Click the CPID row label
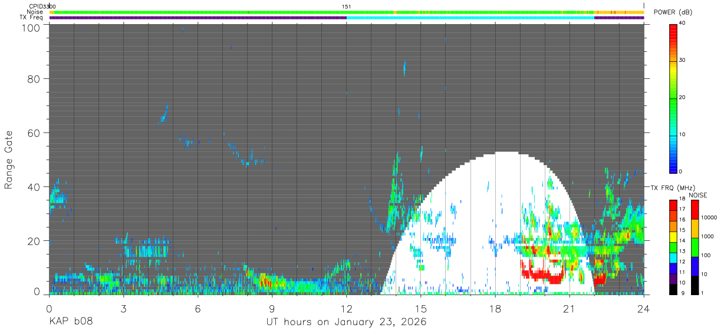The width and height of the screenshot is (724, 334). coord(36,6)
